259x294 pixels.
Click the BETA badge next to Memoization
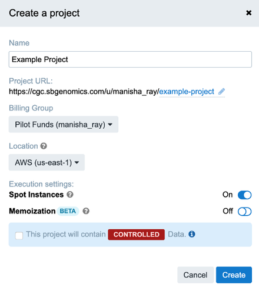coord(68,211)
